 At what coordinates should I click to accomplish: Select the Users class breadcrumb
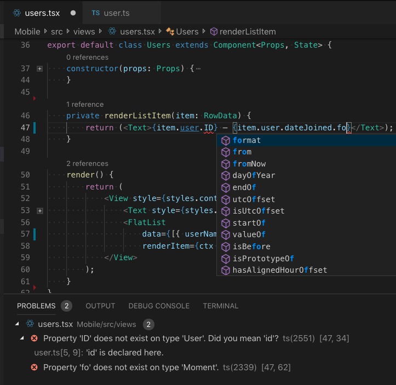click(x=187, y=32)
